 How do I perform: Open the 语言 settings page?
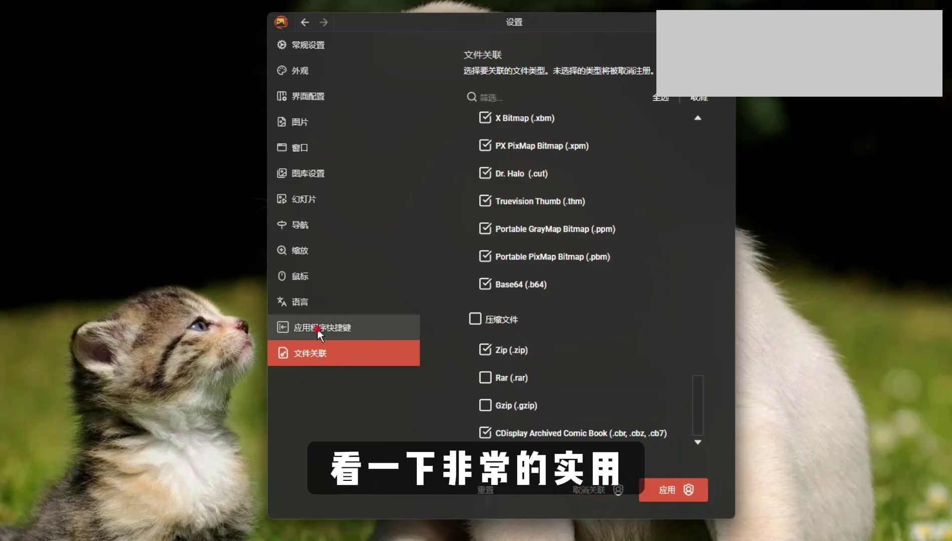300,302
